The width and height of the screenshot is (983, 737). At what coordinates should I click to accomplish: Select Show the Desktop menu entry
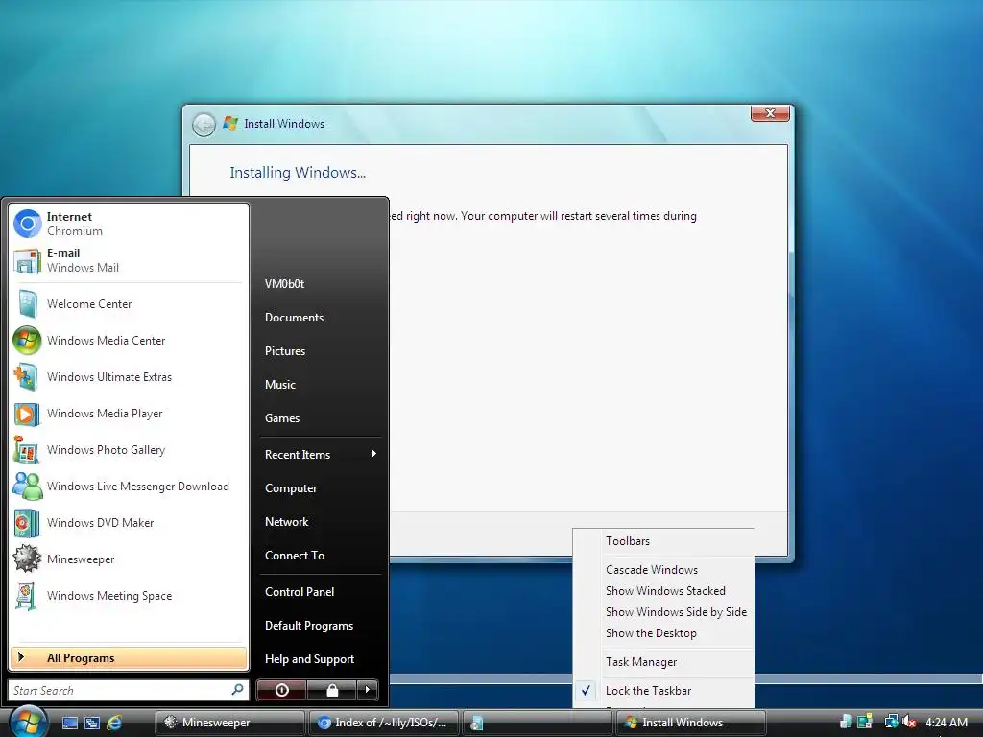click(664, 633)
